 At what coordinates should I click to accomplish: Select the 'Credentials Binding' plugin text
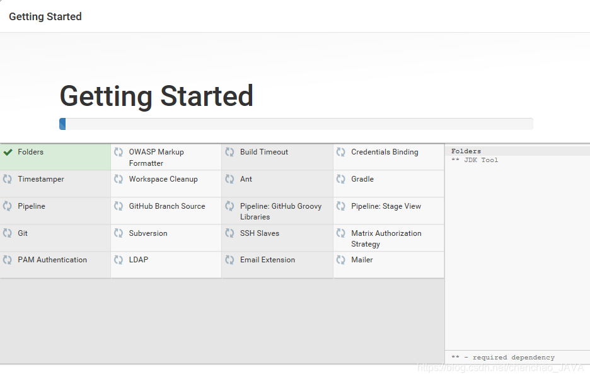coord(385,152)
